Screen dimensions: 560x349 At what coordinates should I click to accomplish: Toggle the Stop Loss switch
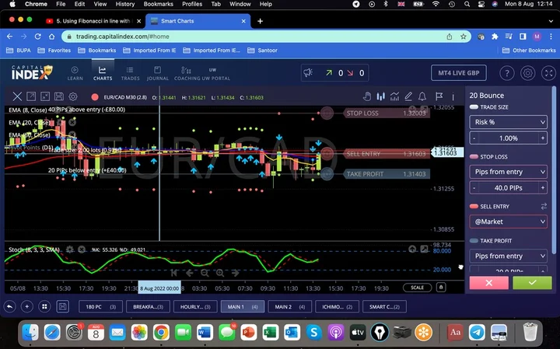point(474,156)
